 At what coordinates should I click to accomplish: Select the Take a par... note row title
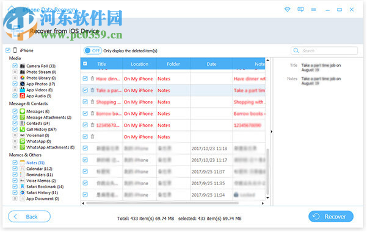click(109, 91)
